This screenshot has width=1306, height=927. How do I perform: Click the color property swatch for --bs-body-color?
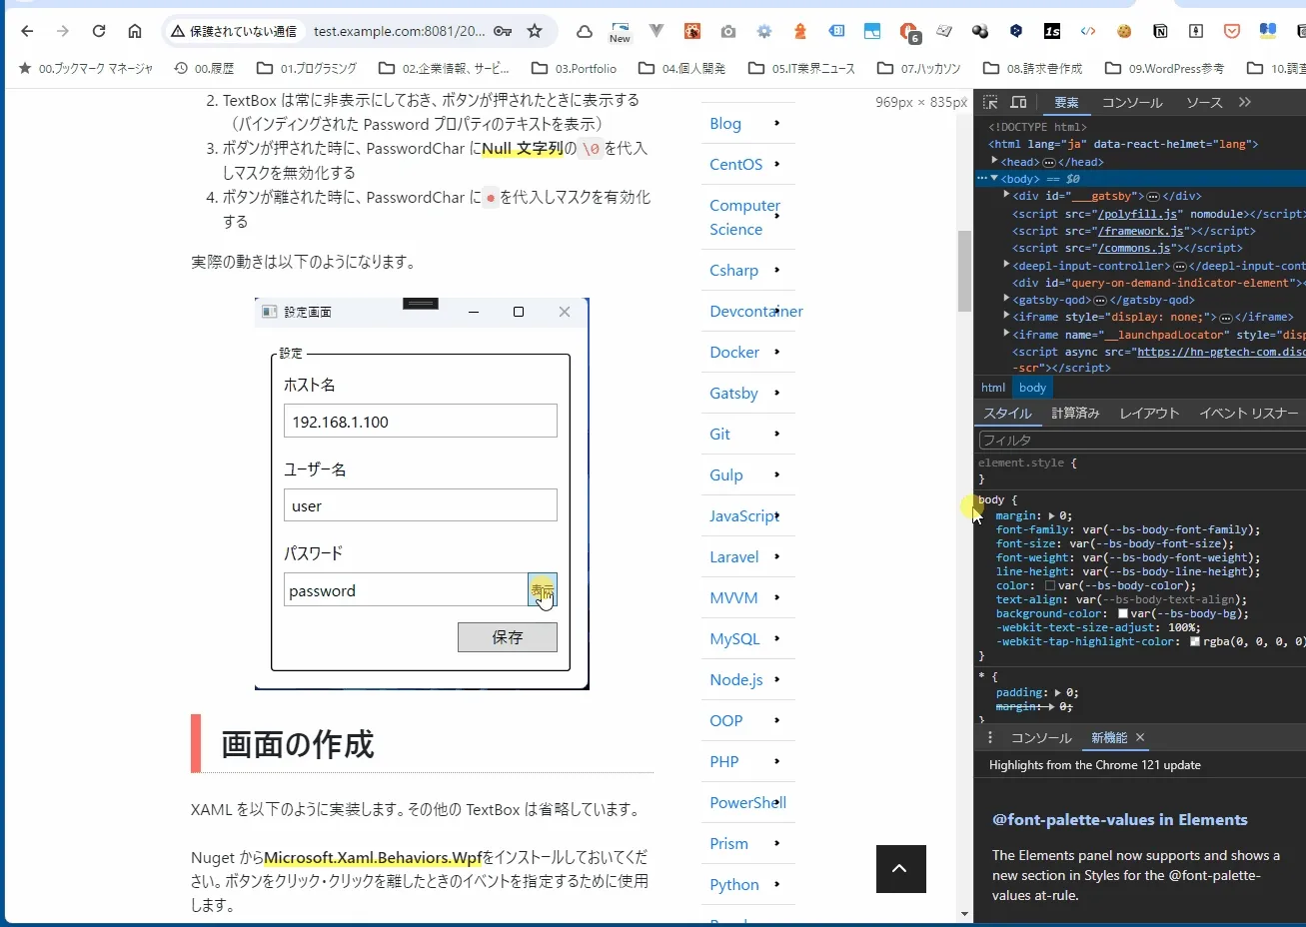point(1050,585)
